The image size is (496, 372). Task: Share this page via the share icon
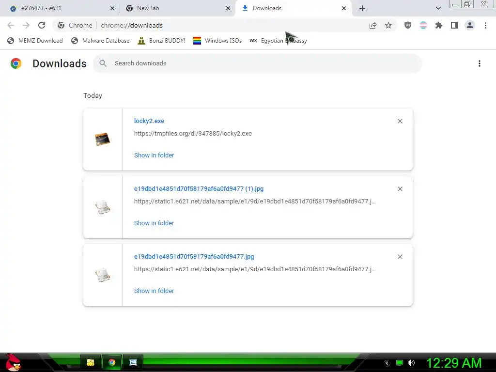[373, 25]
